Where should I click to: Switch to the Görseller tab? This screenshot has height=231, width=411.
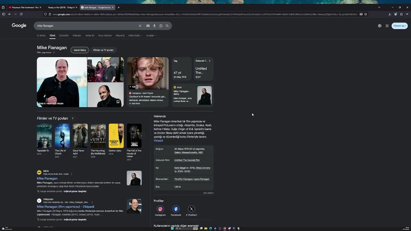point(64,36)
